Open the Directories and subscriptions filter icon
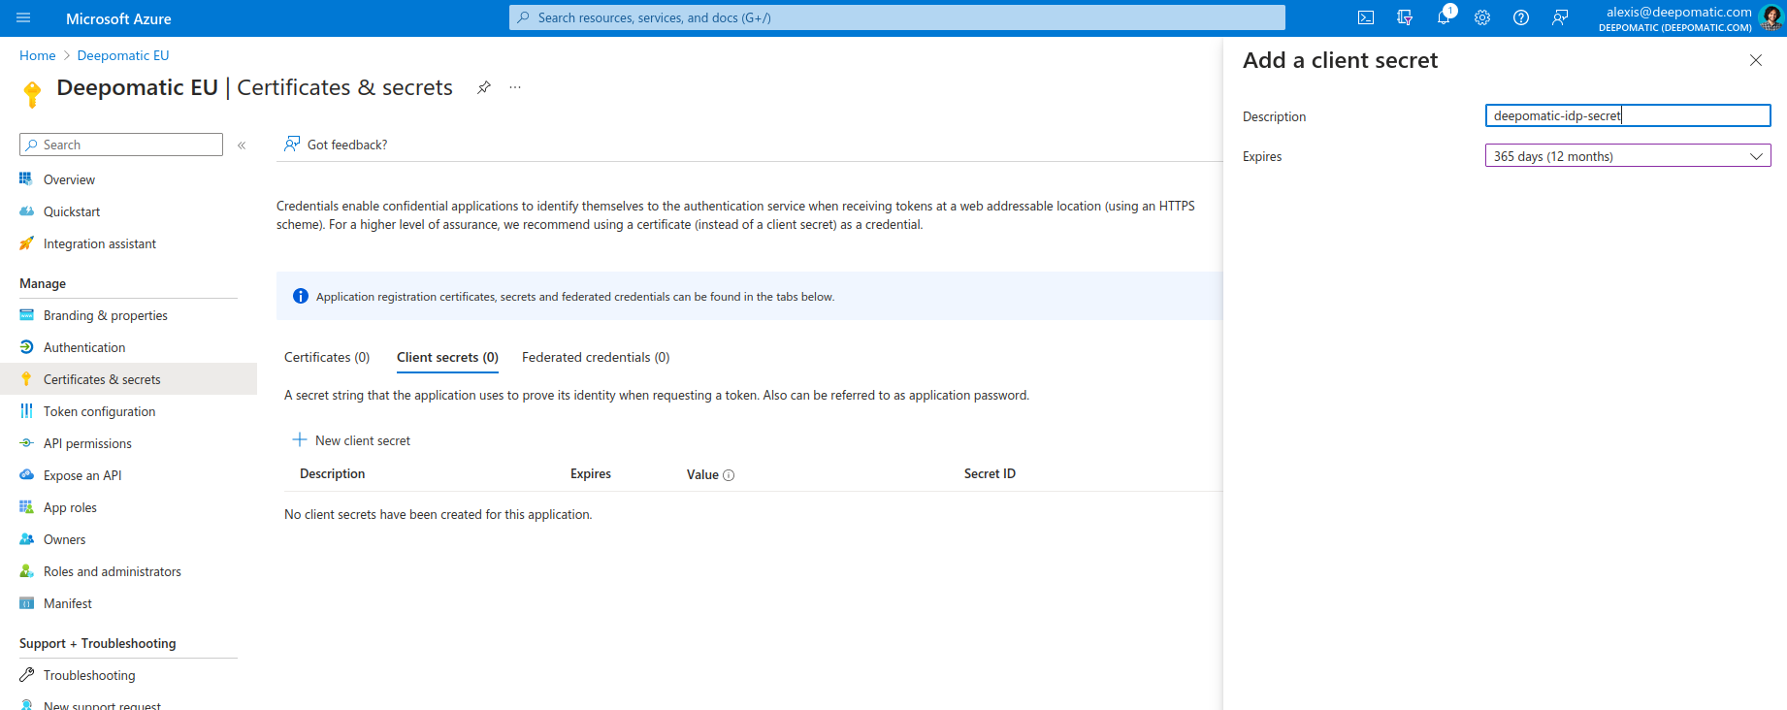 [1405, 18]
